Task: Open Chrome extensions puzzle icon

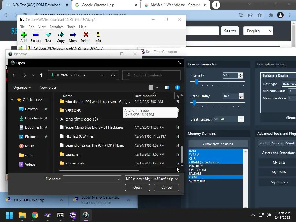Action: click(x=271, y=15)
